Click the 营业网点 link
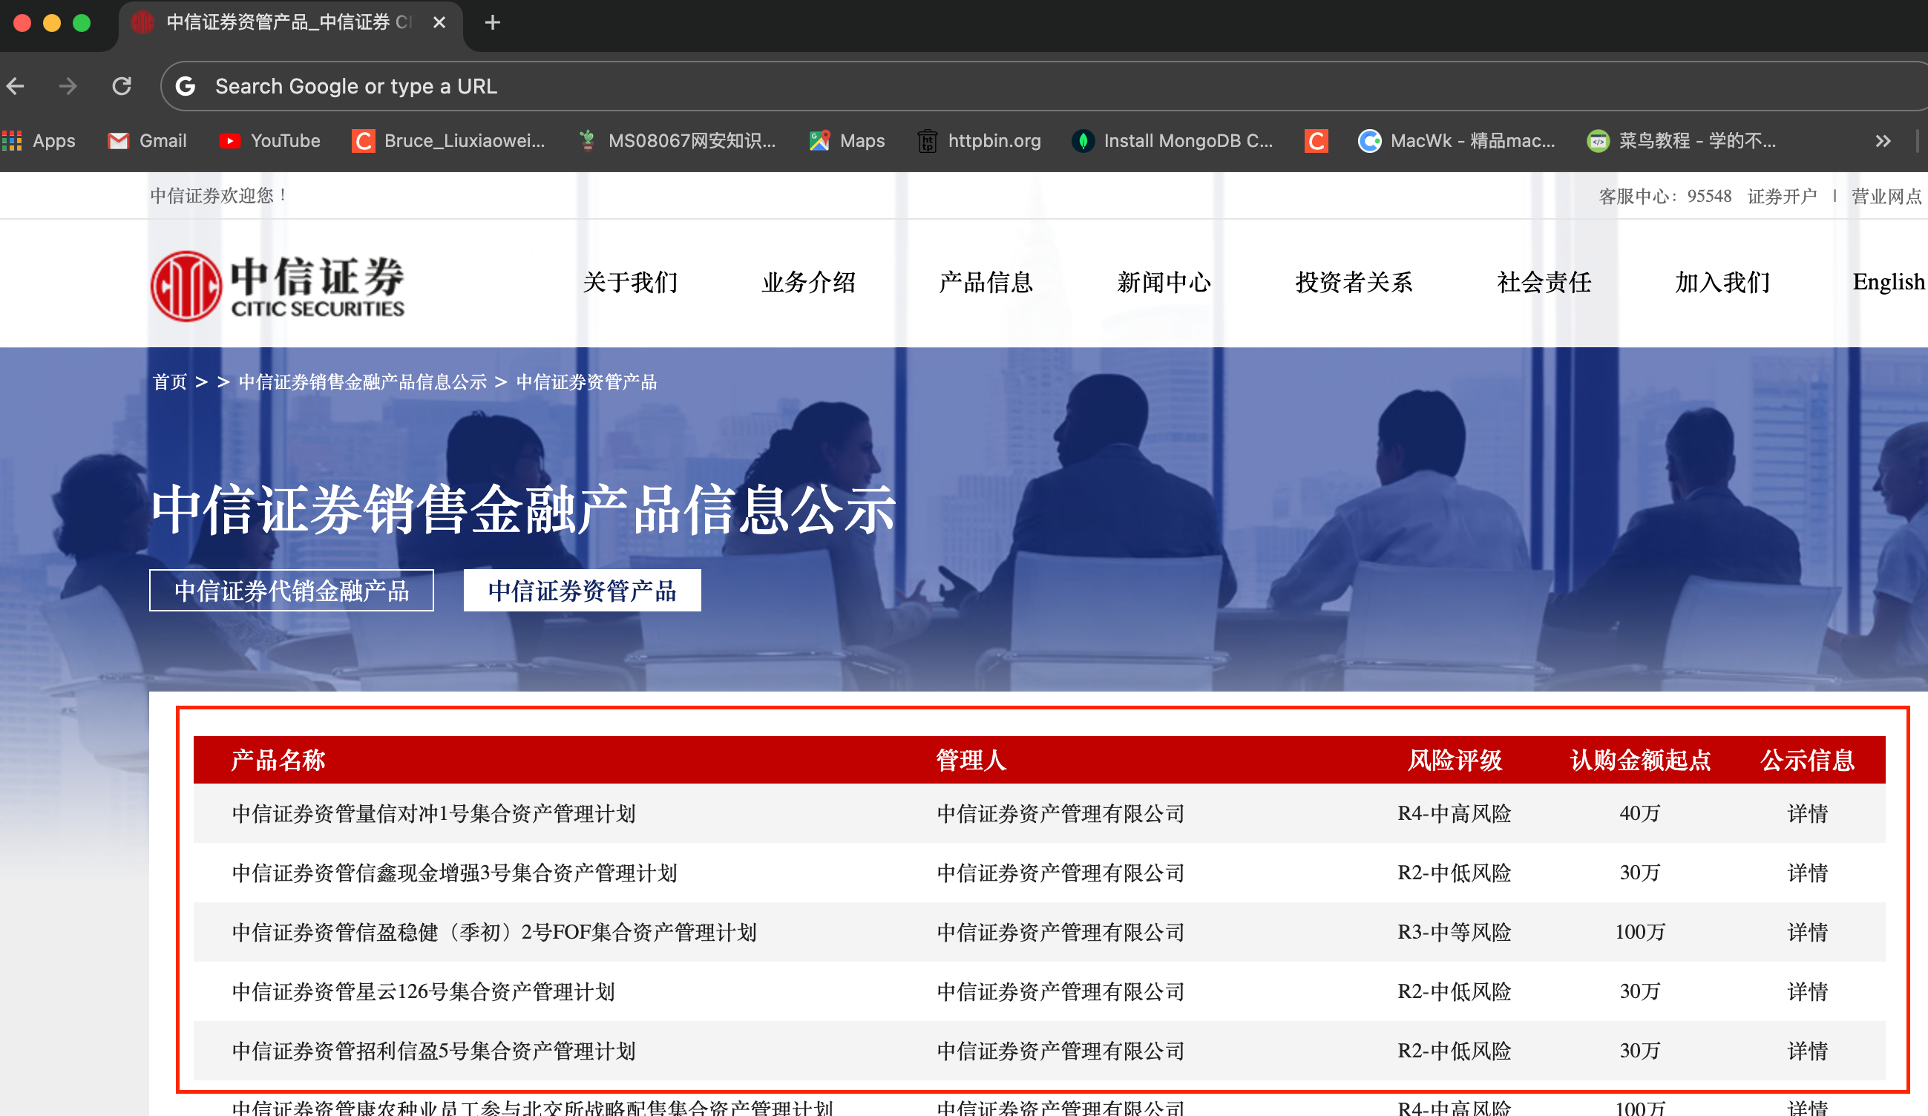 (x=1886, y=197)
